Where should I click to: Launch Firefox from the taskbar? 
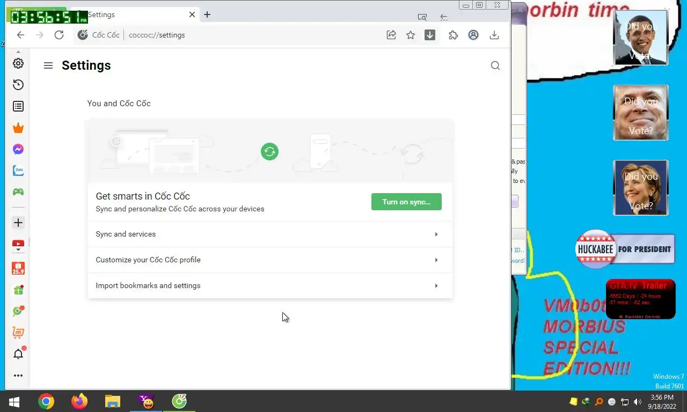(79, 401)
